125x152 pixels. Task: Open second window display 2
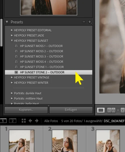point(12,121)
